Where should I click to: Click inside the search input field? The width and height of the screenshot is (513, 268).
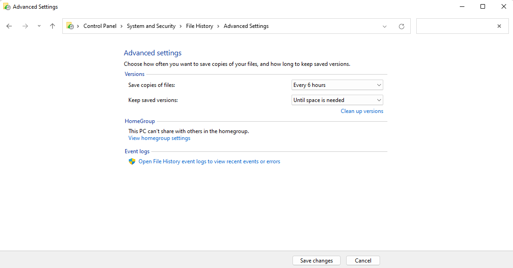pos(456,26)
